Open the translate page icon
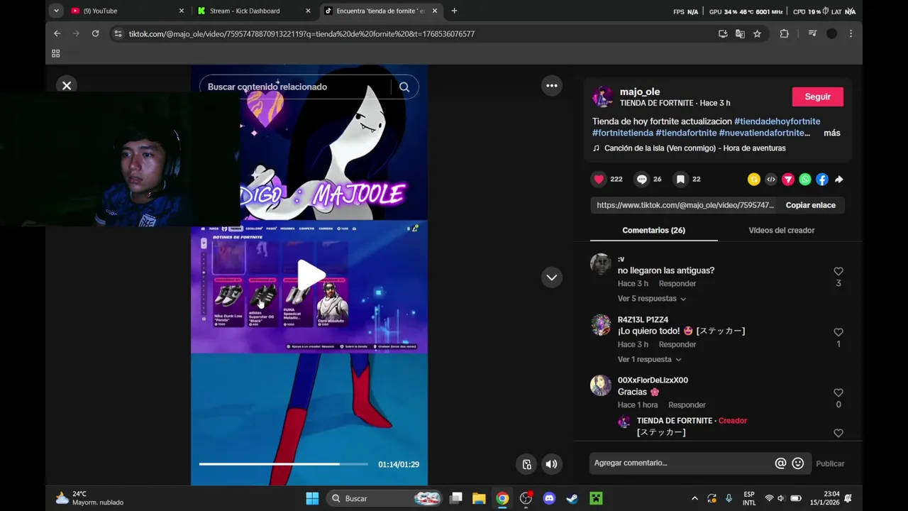Viewport: 908px width, 511px height. (740, 33)
